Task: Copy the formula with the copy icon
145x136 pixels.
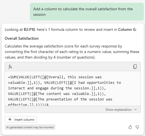Action: pyautogui.click(x=135, y=67)
